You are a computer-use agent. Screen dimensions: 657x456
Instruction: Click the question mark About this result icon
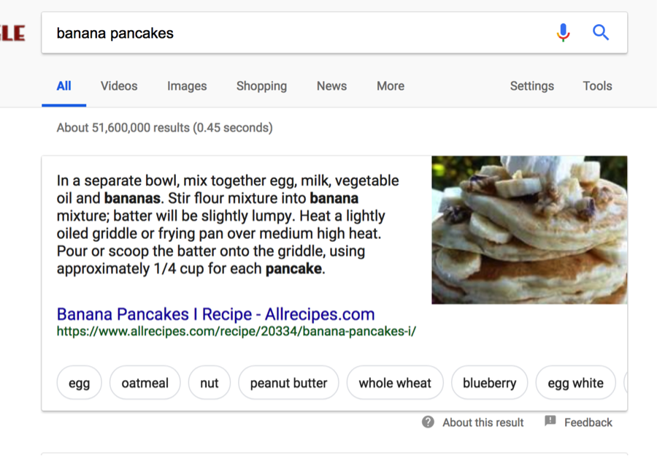tap(428, 422)
